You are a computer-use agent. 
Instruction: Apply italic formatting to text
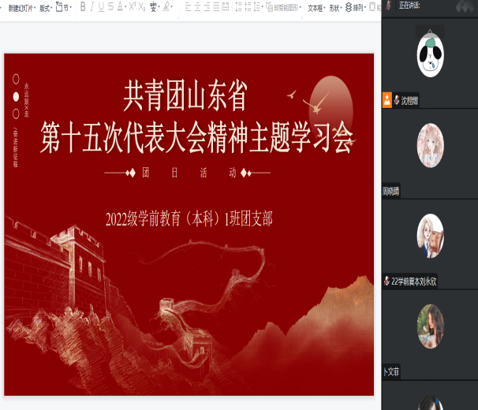pos(91,7)
